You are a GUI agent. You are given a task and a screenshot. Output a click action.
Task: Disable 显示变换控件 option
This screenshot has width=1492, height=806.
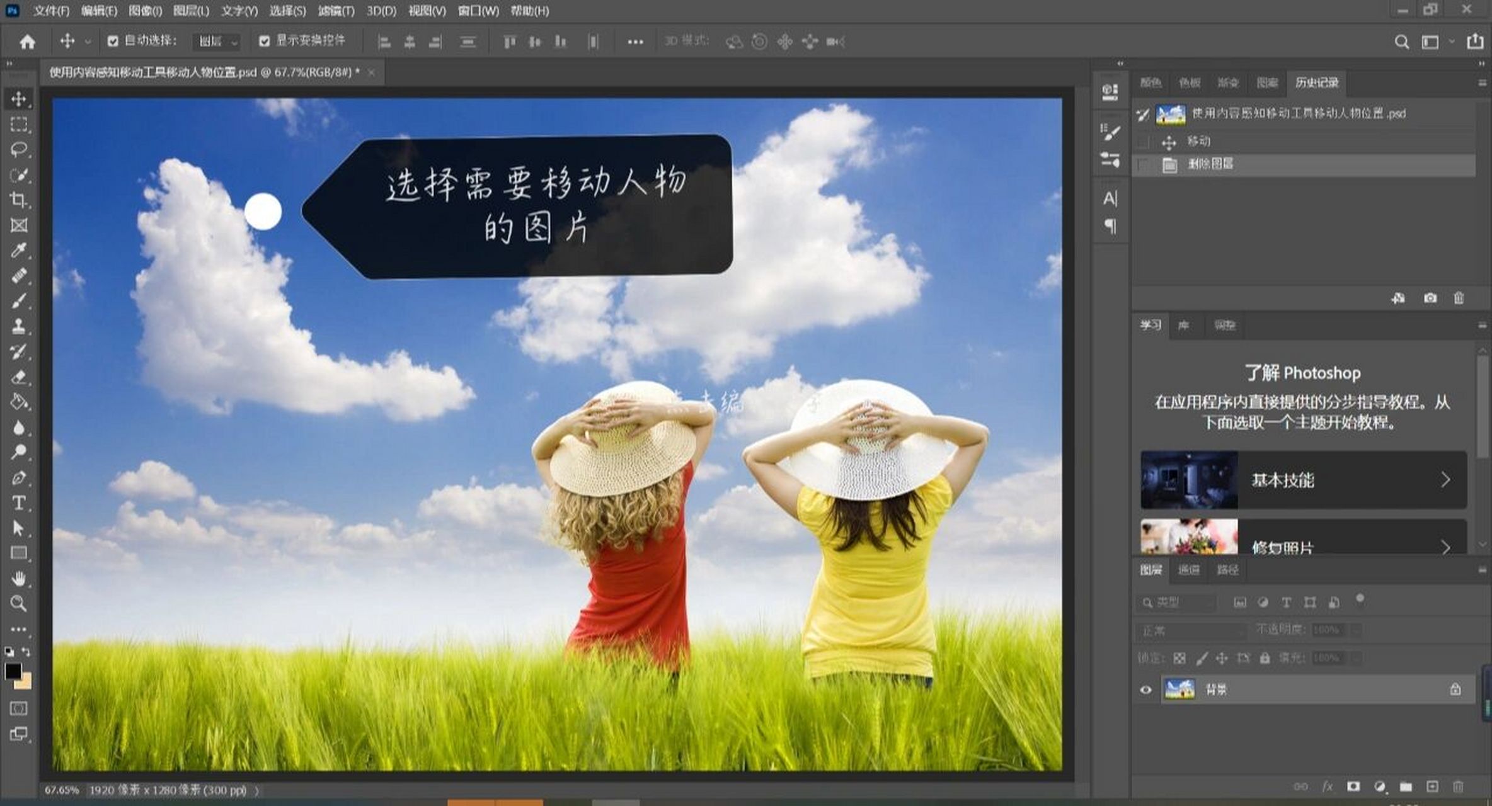[265, 41]
